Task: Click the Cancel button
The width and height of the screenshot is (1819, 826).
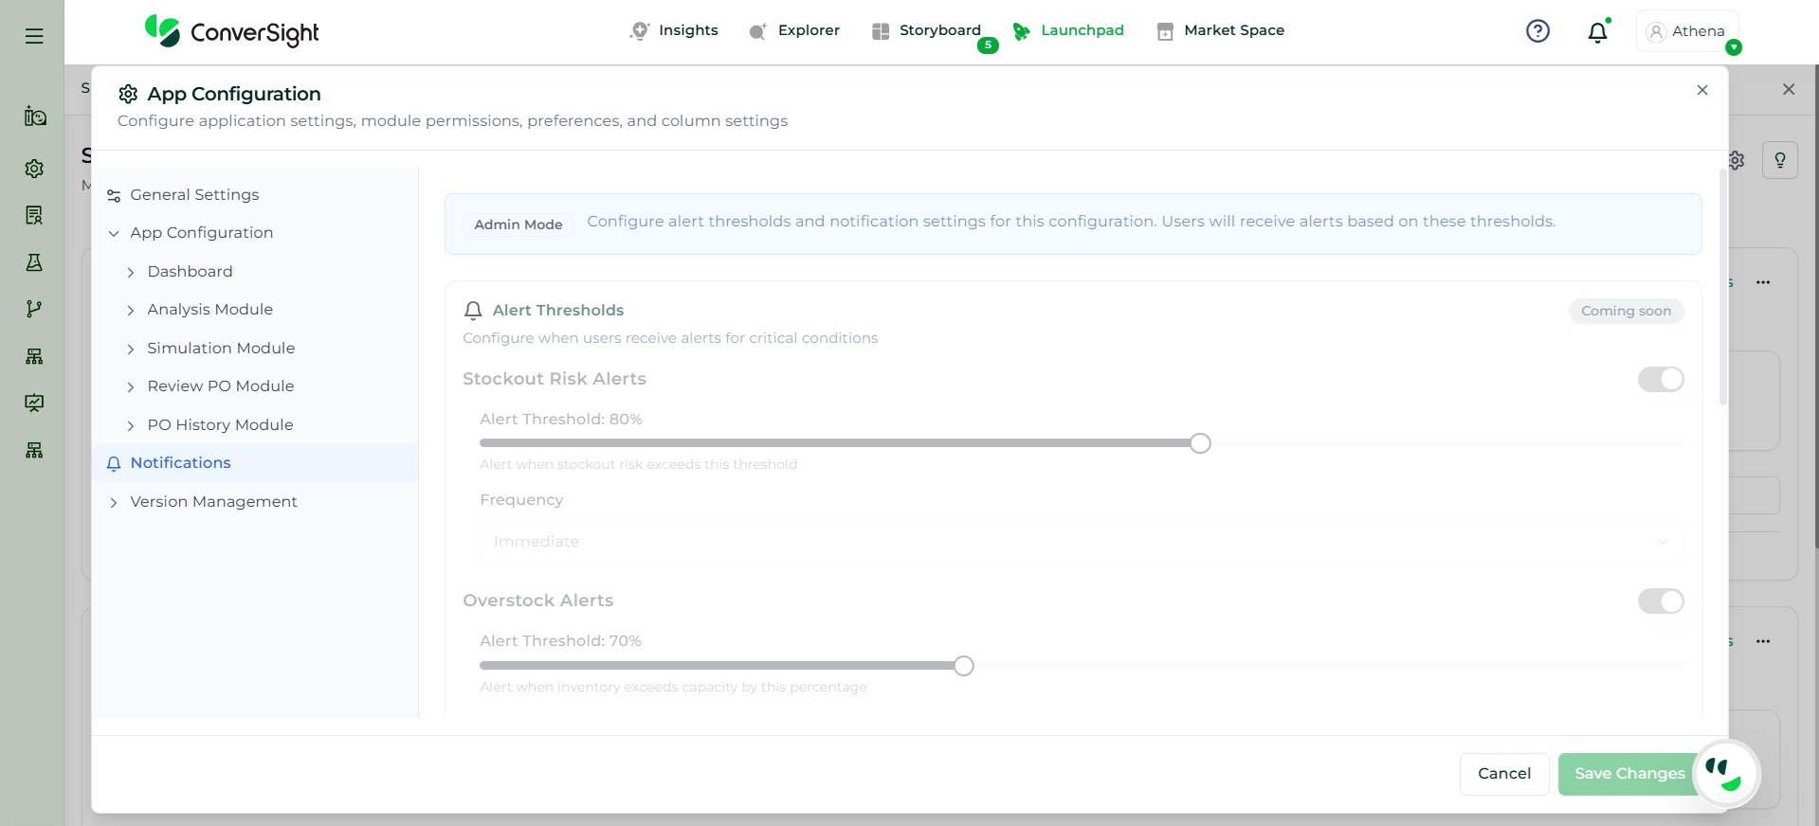Action: [1503, 774]
